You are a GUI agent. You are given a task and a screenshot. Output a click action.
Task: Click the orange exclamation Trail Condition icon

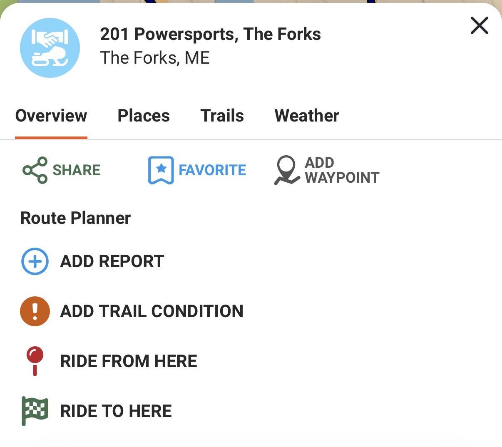tap(35, 311)
